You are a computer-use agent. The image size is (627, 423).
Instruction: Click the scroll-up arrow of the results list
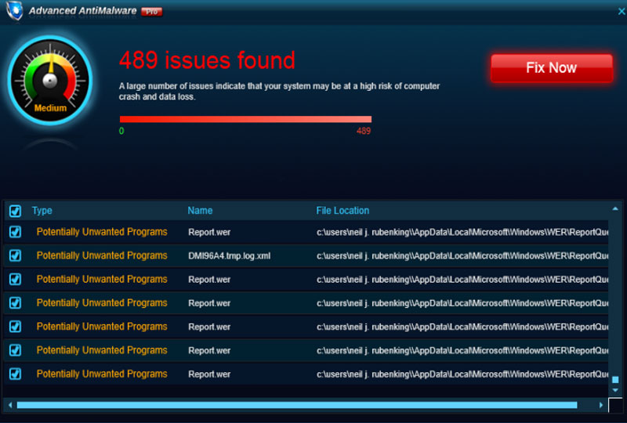[x=615, y=208]
